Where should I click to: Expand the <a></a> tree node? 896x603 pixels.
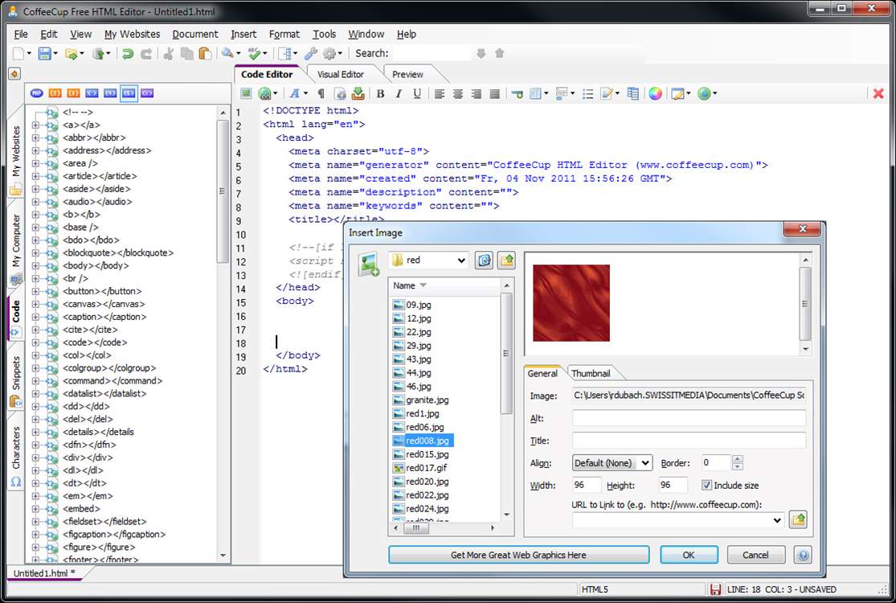pyautogui.click(x=35, y=125)
